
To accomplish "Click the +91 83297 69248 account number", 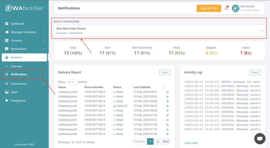I will (250, 10).
